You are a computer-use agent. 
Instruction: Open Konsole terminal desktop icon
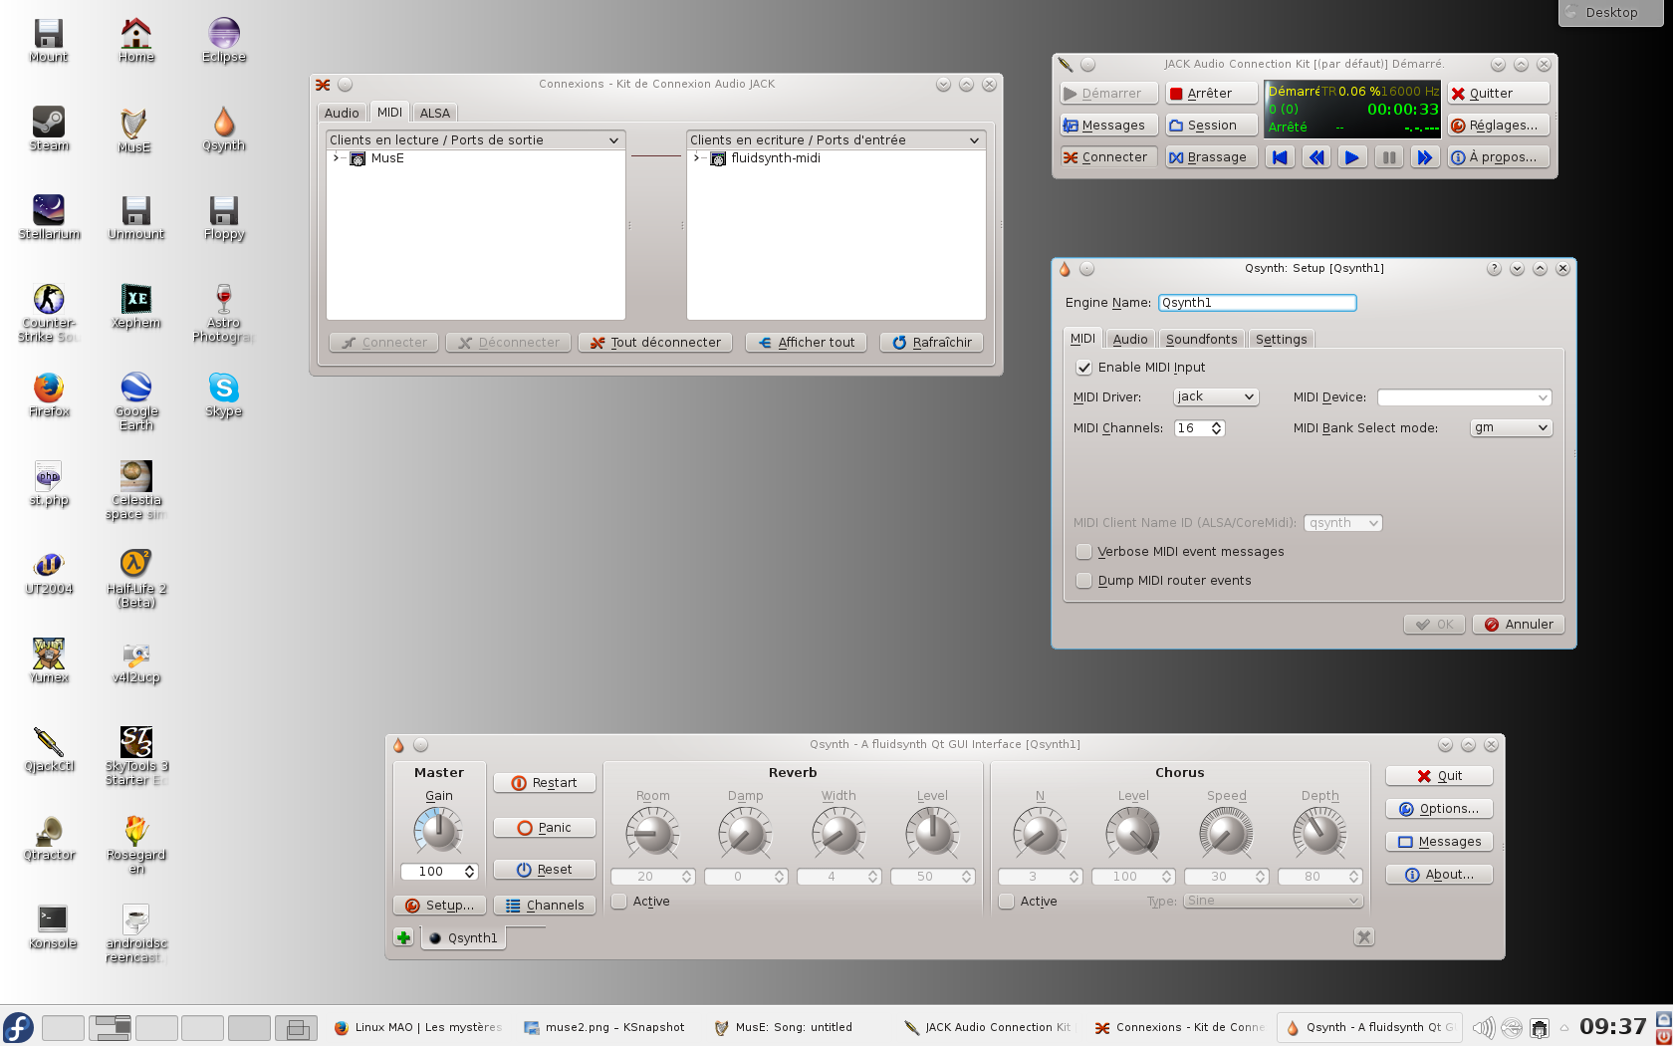tap(53, 926)
